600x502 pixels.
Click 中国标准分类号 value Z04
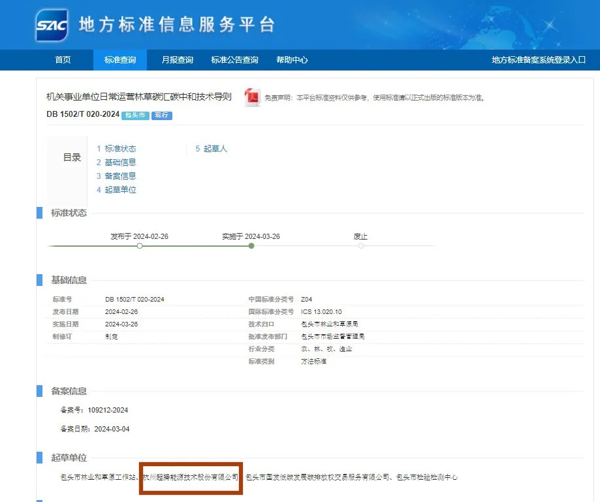pos(306,299)
